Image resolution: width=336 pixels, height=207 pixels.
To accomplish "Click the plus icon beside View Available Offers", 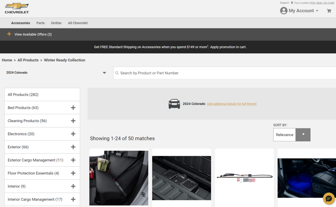I will tap(9, 34).
